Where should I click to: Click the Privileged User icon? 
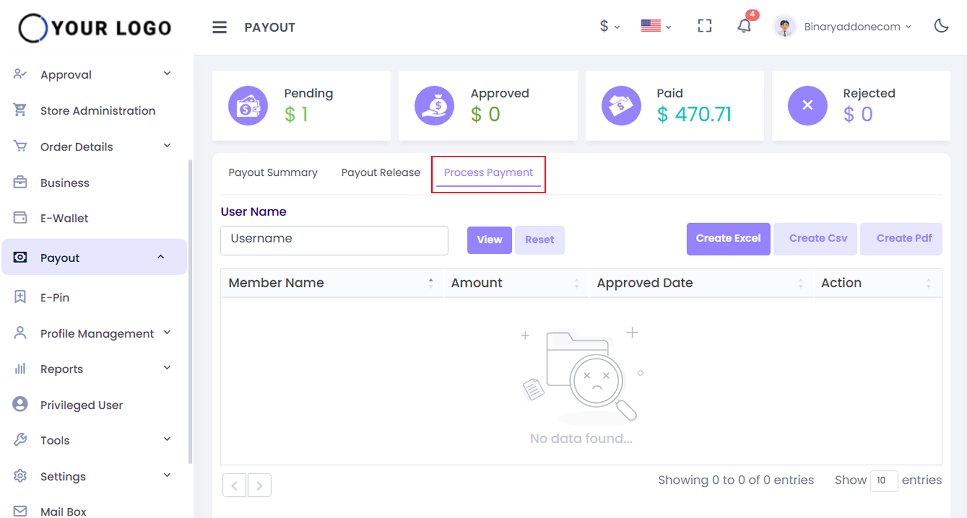(x=20, y=404)
